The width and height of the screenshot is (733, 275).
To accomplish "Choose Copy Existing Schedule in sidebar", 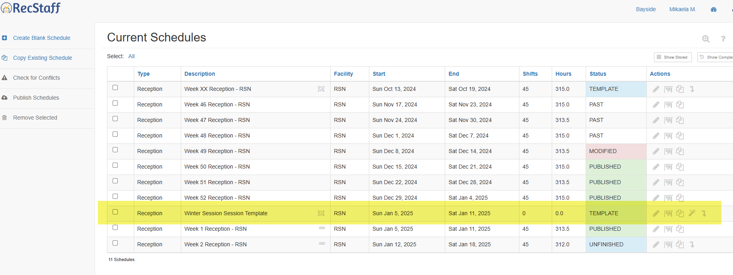I will (x=42, y=58).
